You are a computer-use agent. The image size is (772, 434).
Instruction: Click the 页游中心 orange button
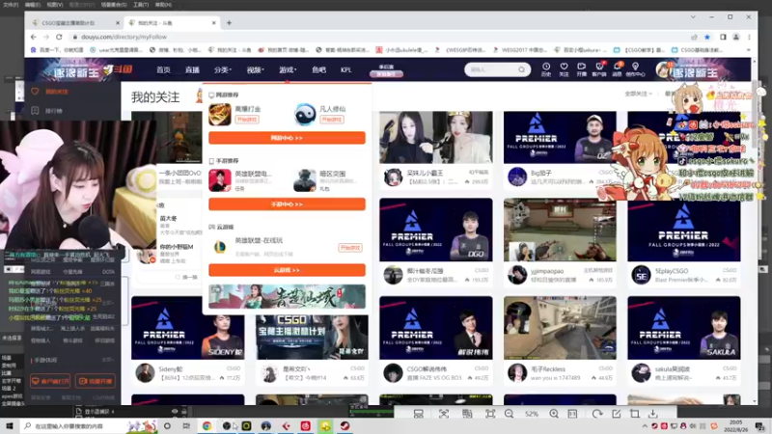point(287,138)
